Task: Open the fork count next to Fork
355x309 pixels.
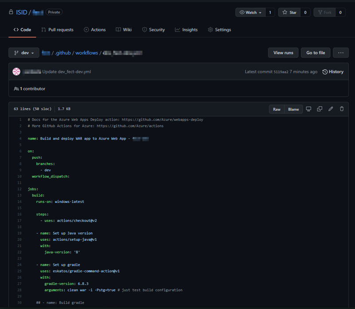Action: 340,12
